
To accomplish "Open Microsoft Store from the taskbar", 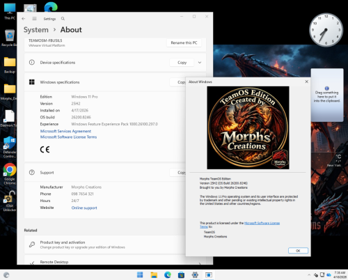I will [181, 275].
